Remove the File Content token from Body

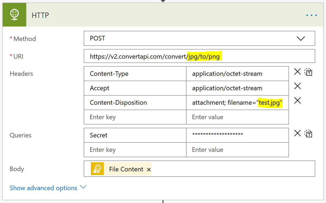pos(149,169)
